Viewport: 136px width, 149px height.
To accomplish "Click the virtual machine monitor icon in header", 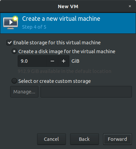I will pyautogui.click(x=11, y=23).
